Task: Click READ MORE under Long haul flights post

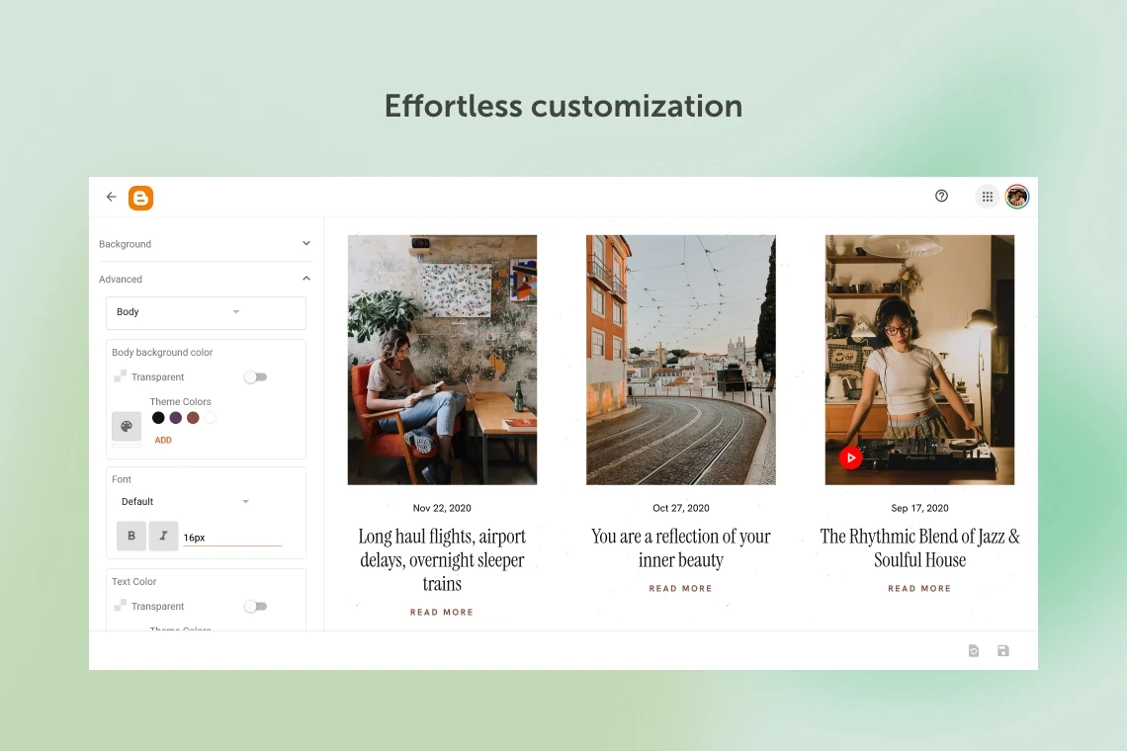Action: pos(442,613)
